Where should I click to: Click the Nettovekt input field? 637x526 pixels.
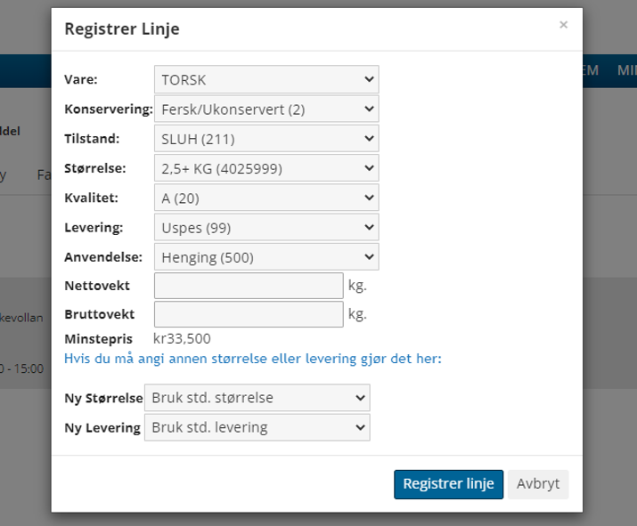coord(249,286)
